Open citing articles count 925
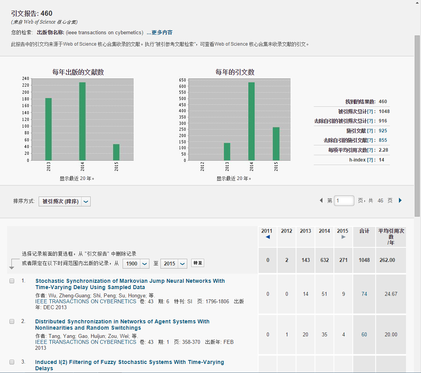421x373 pixels. coord(383,131)
